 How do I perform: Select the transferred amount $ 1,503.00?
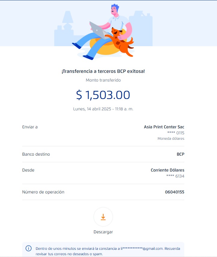pos(103,95)
